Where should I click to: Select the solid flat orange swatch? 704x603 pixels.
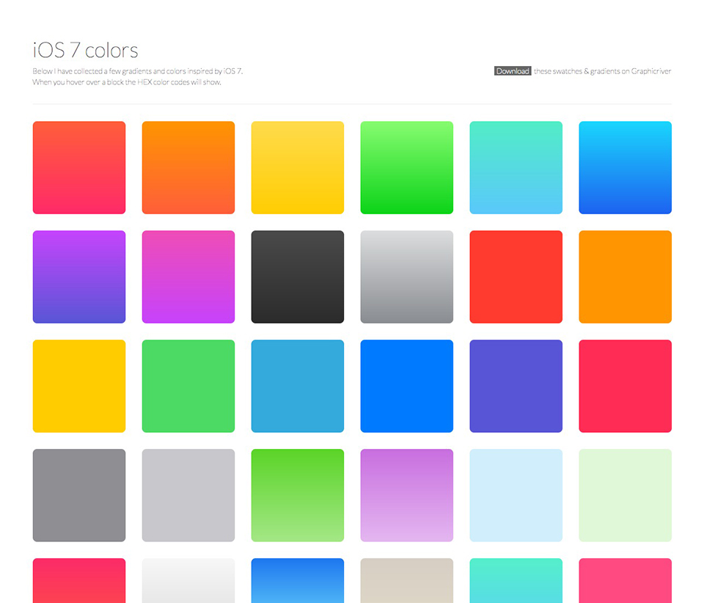pyautogui.click(x=625, y=277)
